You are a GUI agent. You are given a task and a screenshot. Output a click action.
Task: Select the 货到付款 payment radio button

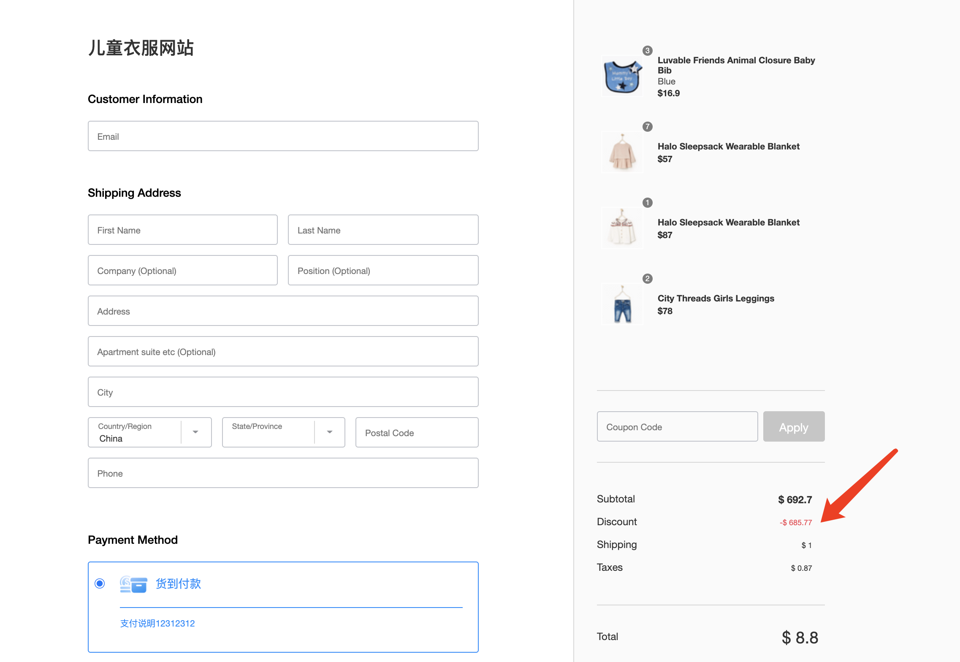[100, 583]
